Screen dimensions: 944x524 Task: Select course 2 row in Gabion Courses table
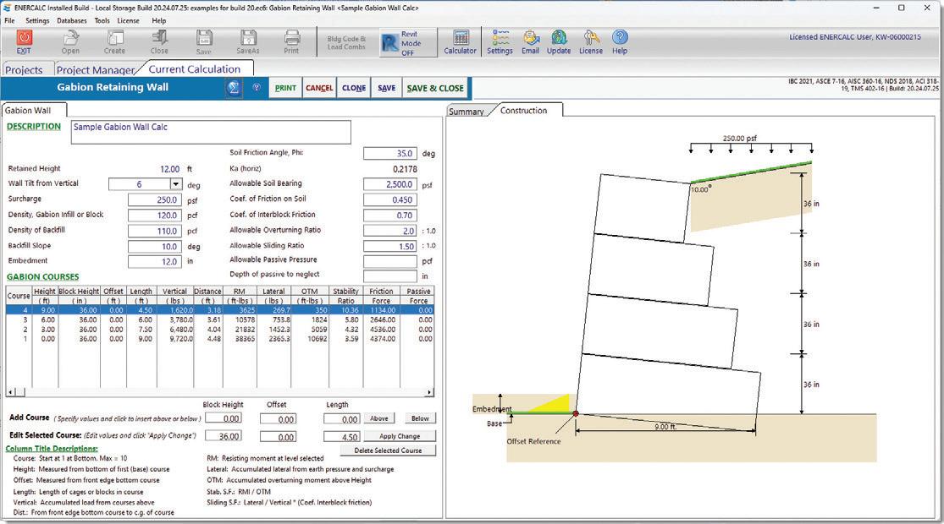[220, 330]
